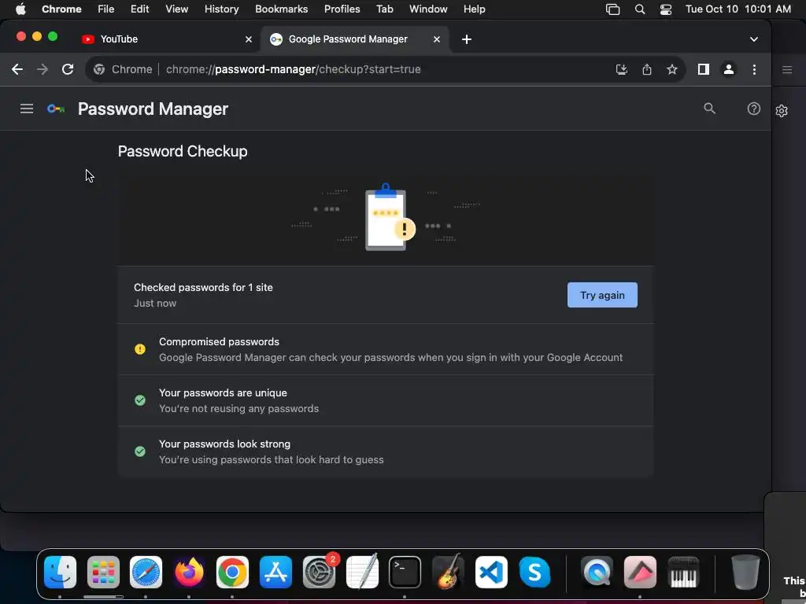Launch GarageBand from the Dock

(x=448, y=572)
